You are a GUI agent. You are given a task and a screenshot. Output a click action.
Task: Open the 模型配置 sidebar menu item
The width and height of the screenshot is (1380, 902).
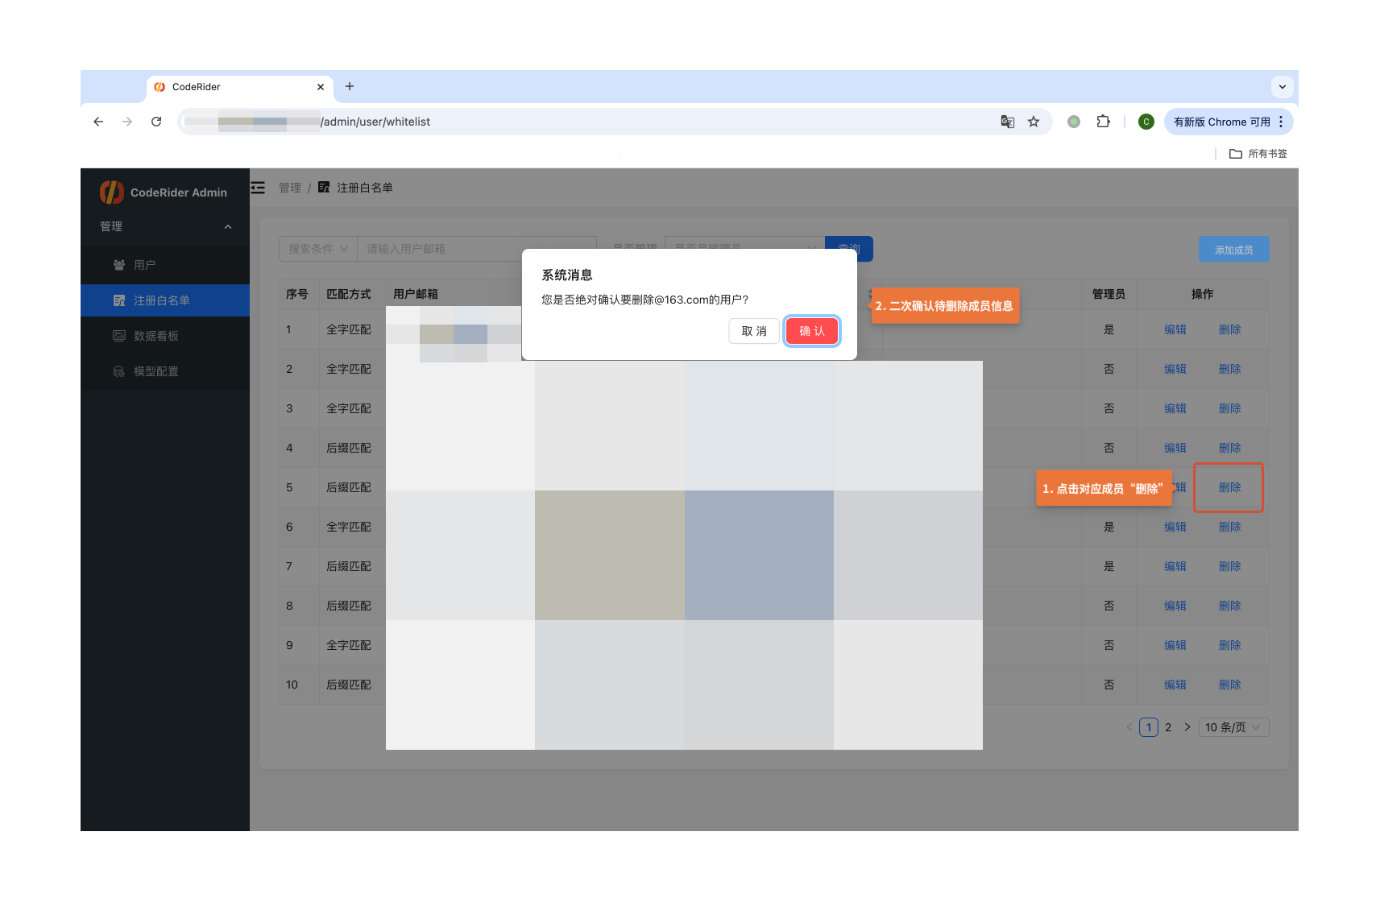pyautogui.click(x=165, y=371)
